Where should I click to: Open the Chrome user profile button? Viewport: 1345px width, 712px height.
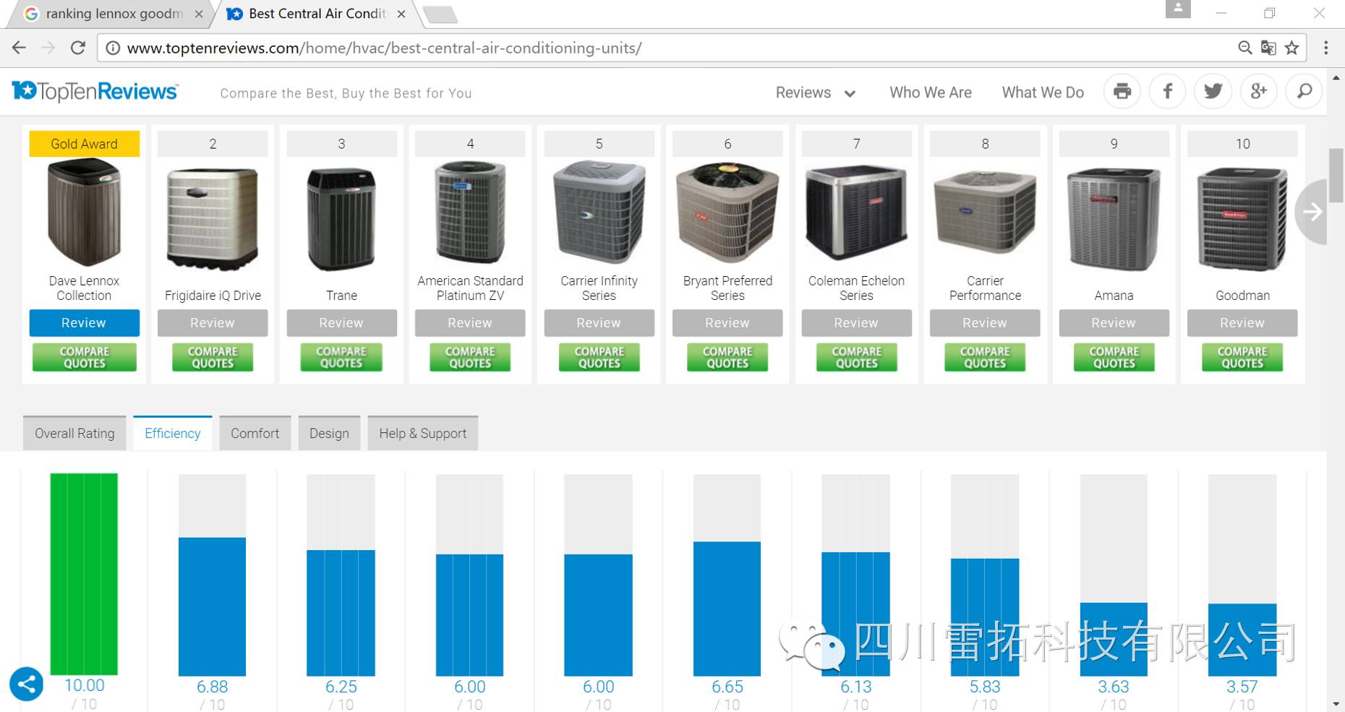[x=1178, y=9]
